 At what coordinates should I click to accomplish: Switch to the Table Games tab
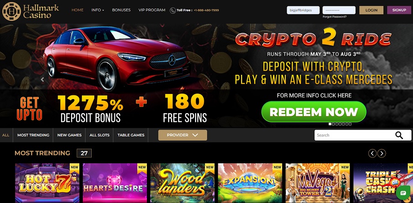[131, 135]
